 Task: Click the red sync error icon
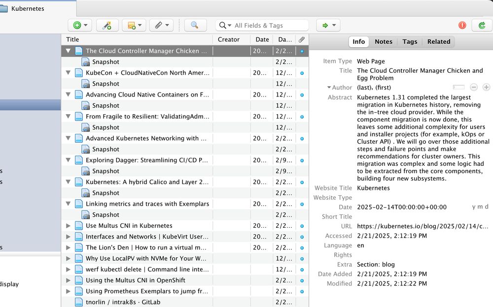tap(462, 25)
